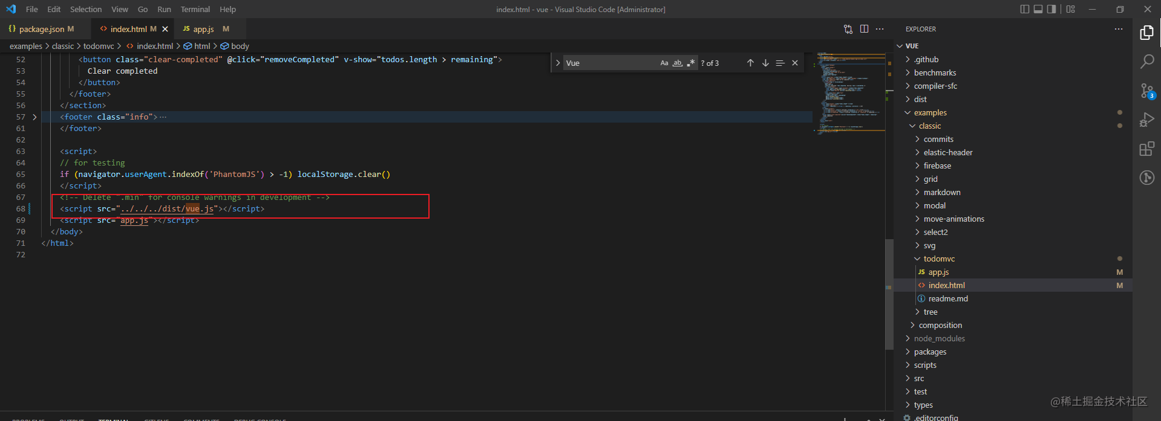Click the Open Changes compare icon in the editor toolbar
Viewport: 1161px width, 421px height.
[848, 29]
